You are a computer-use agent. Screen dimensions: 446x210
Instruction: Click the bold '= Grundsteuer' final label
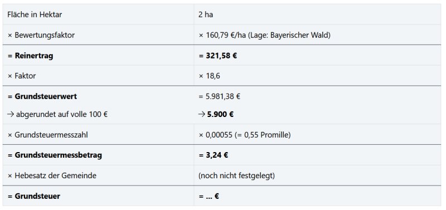(34, 196)
